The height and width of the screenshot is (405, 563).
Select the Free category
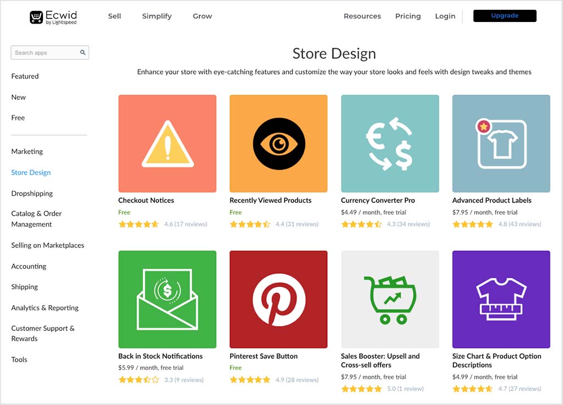(x=18, y=117)
